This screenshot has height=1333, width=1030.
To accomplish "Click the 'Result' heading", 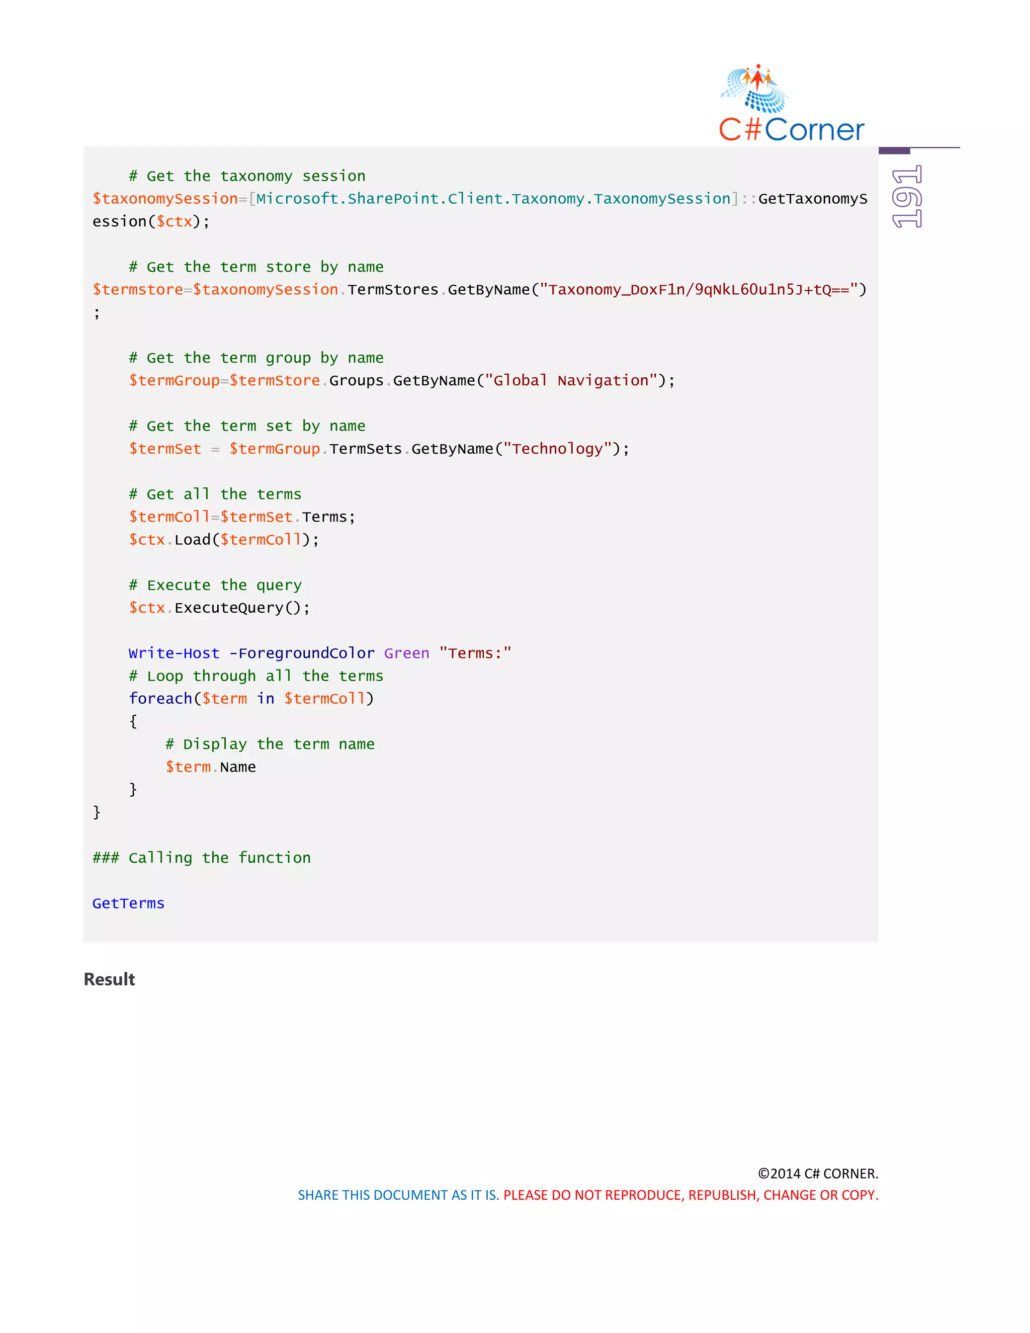I will coord(109,979).
